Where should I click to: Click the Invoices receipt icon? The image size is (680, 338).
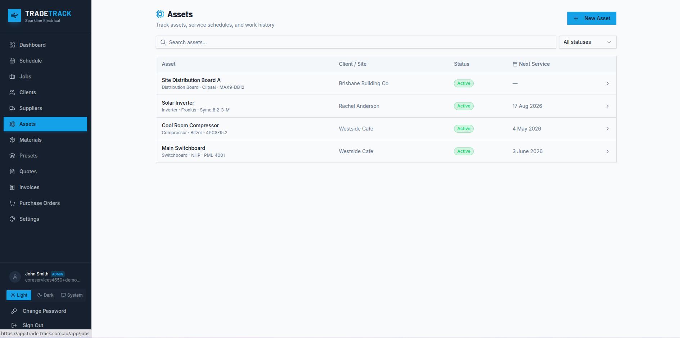click(x=12, y=187)
